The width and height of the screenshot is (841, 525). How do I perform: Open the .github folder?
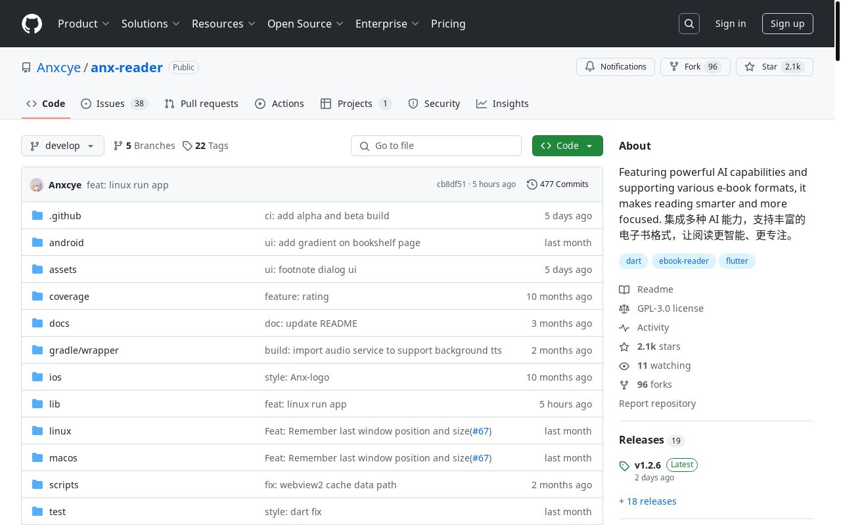65,216
